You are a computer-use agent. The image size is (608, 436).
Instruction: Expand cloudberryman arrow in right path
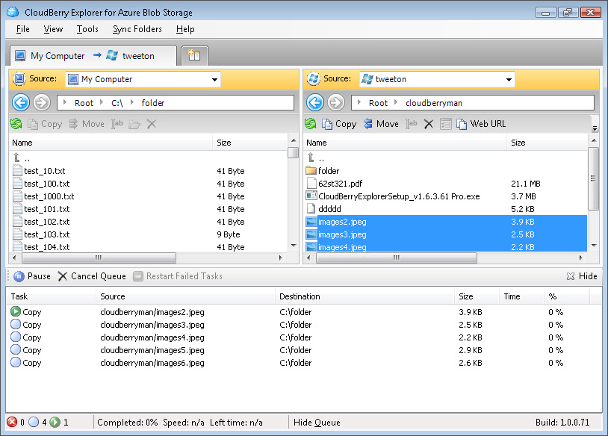(x=396, y=102)
